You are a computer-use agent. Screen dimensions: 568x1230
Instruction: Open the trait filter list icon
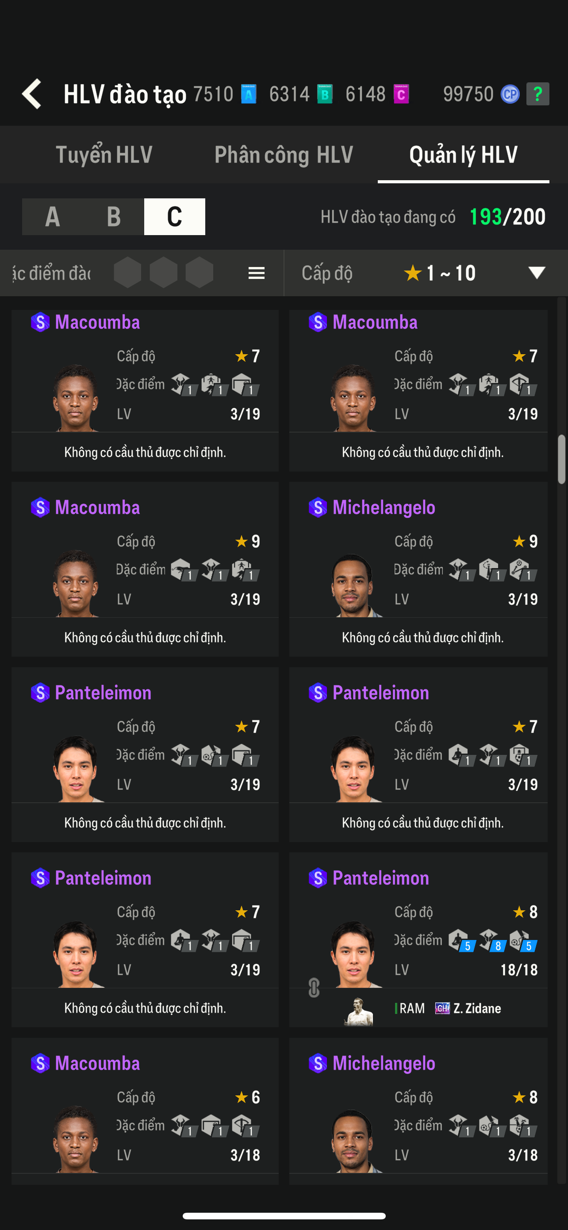(257, 273)
